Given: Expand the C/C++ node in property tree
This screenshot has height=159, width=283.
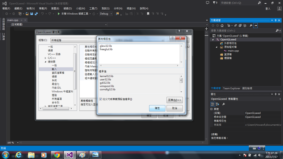Looking at the screenshot, I should [x=45, y=58].
